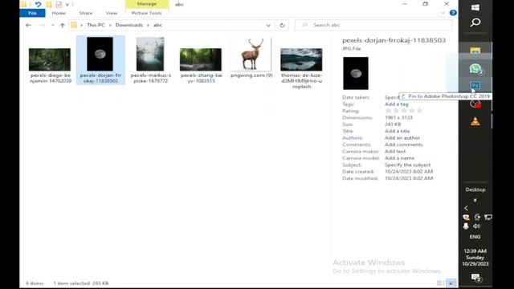The image size is (514, 289).
Task: Click Downloads in the breadcrumb path
Action: click(128, 25)
